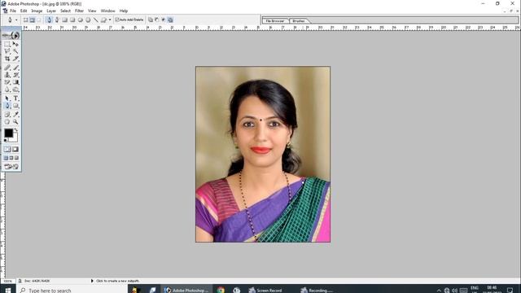521x293 pixels.
Task: Enable Add to path area option
Action: (151, 20)
